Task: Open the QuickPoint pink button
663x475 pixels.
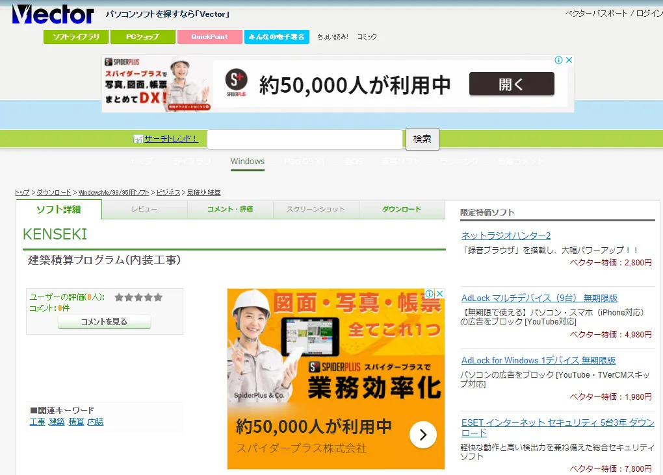Action: 209,37
